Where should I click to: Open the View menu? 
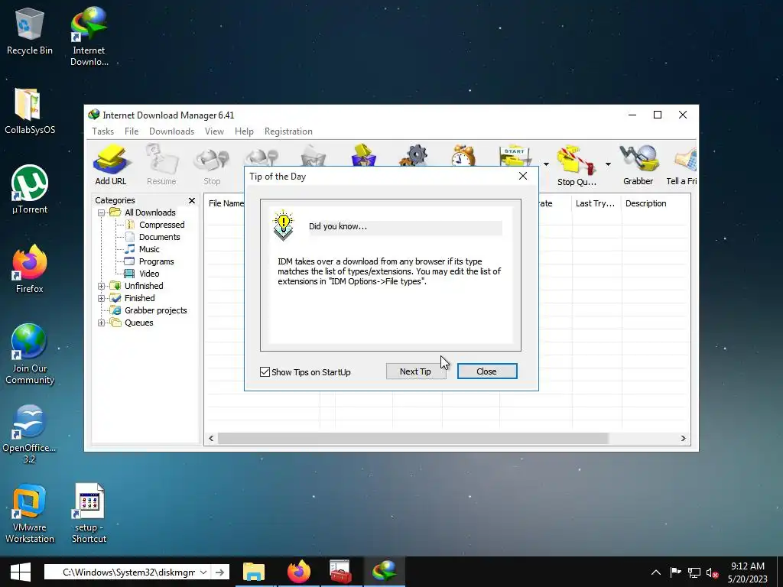pyautogui.click(x=214, y=131)
